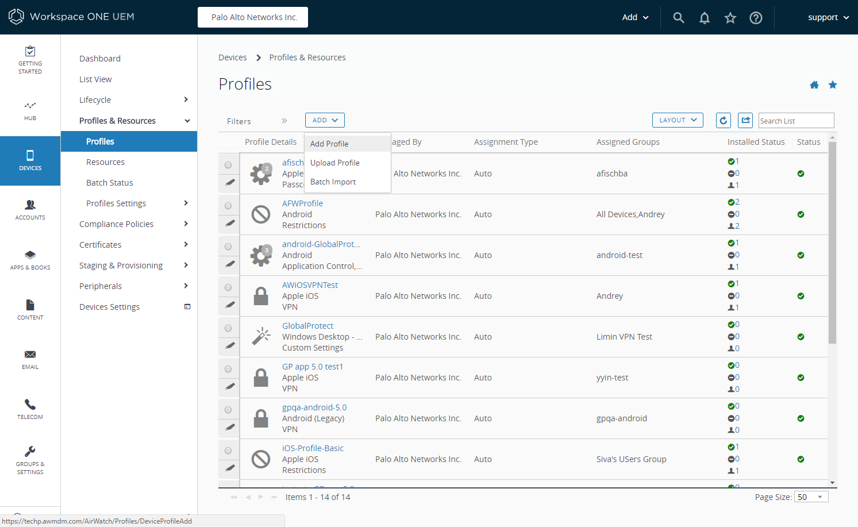This screenshot has height=527, width=858.
Task: Open the Layout dropdown
Action: pyautogui.click(x=678, y=120)
